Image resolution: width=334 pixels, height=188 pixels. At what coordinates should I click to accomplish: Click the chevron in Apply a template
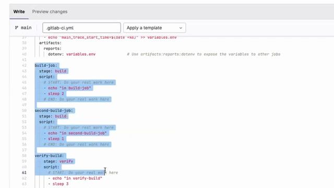coord(181,28)
